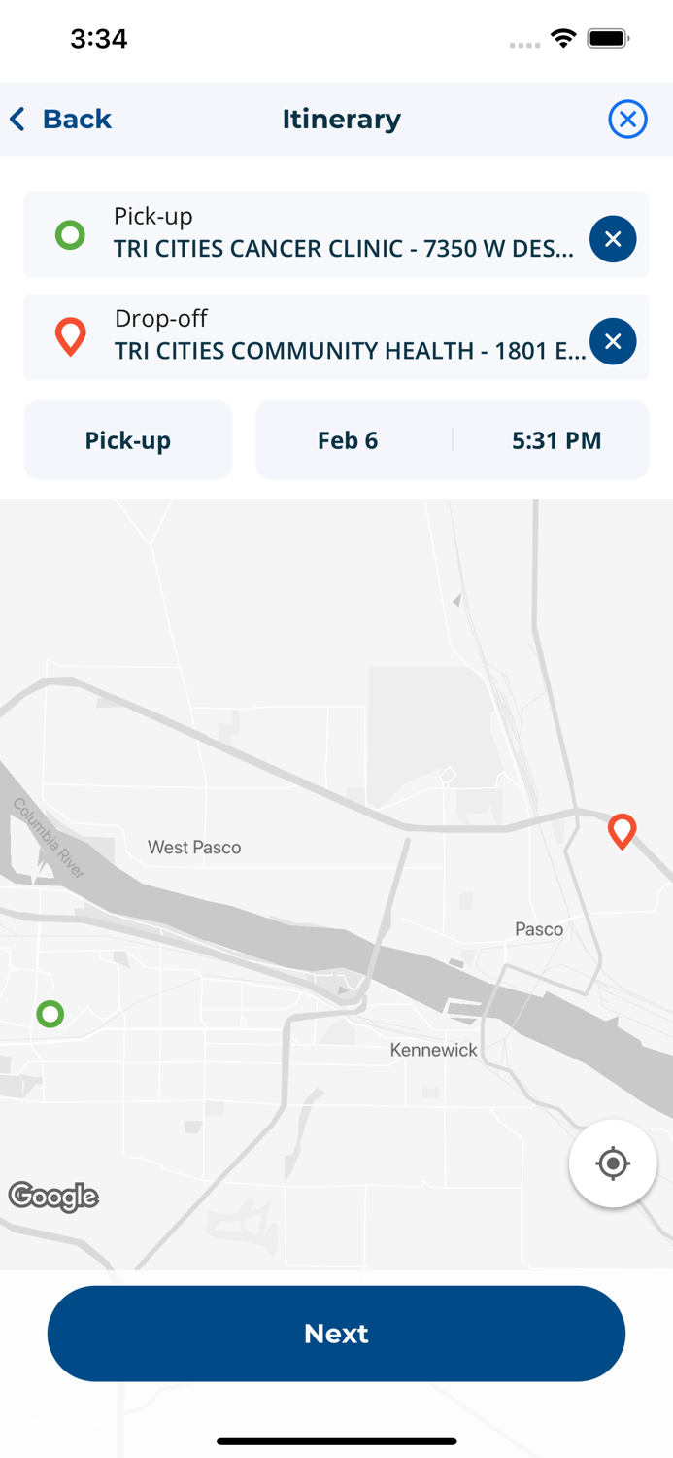
Task: Remove the TRI CITIES CANCER CLINIC pick-up location
Action: (x=613, y=238)
